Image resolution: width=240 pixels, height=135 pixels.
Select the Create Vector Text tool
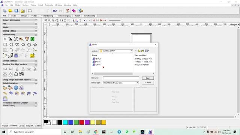(x=27, y=39)
